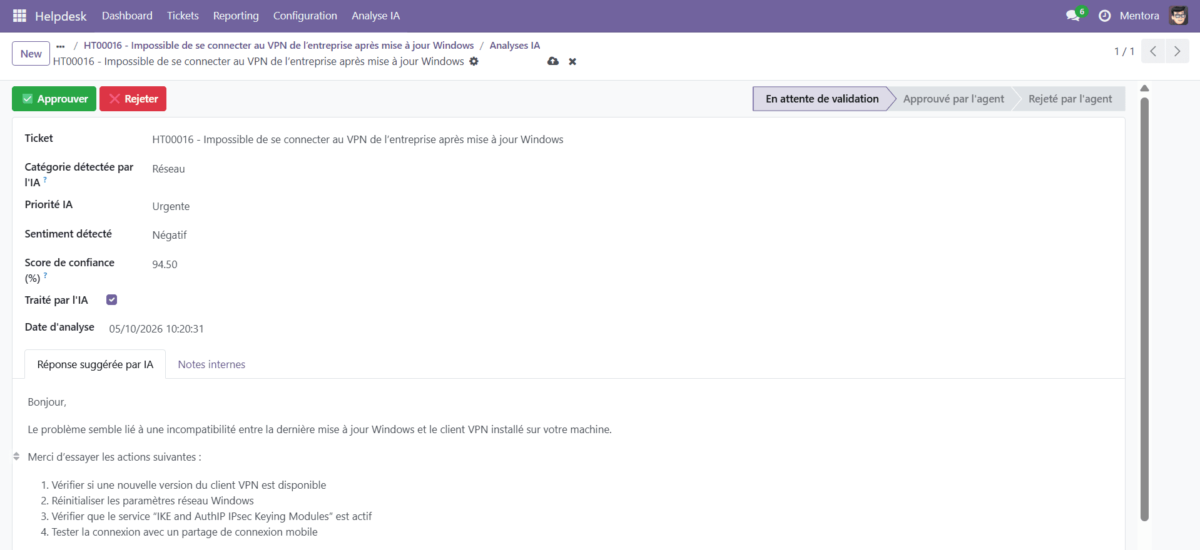Toggle the Traité par l'IA checkbox

pos(112,300)
